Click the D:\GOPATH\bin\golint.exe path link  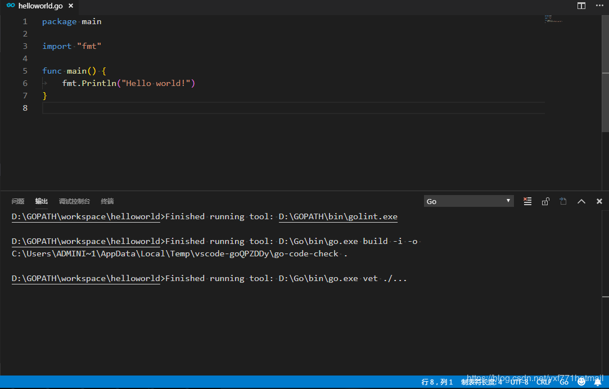(x=338, y=216)
